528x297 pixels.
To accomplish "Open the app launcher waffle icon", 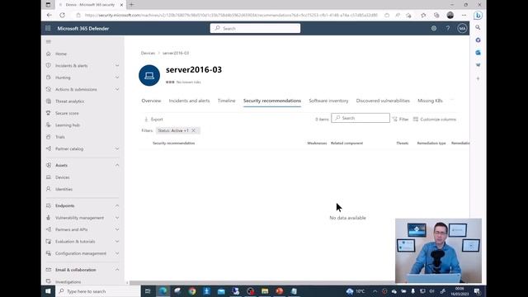I will [48, 28].
